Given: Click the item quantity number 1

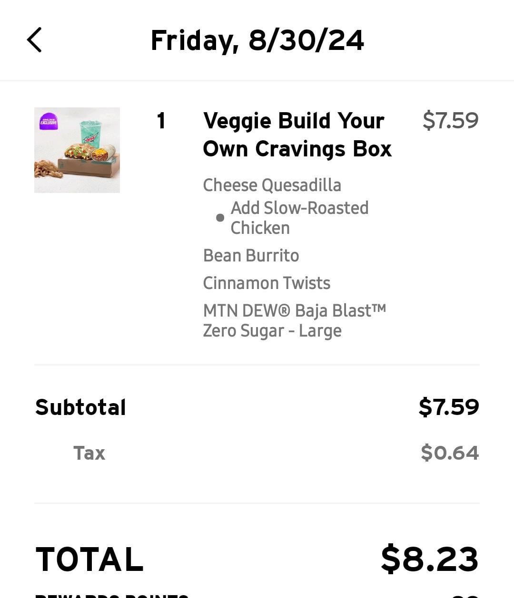Looking at the screenshot, I should coord(161,121).
